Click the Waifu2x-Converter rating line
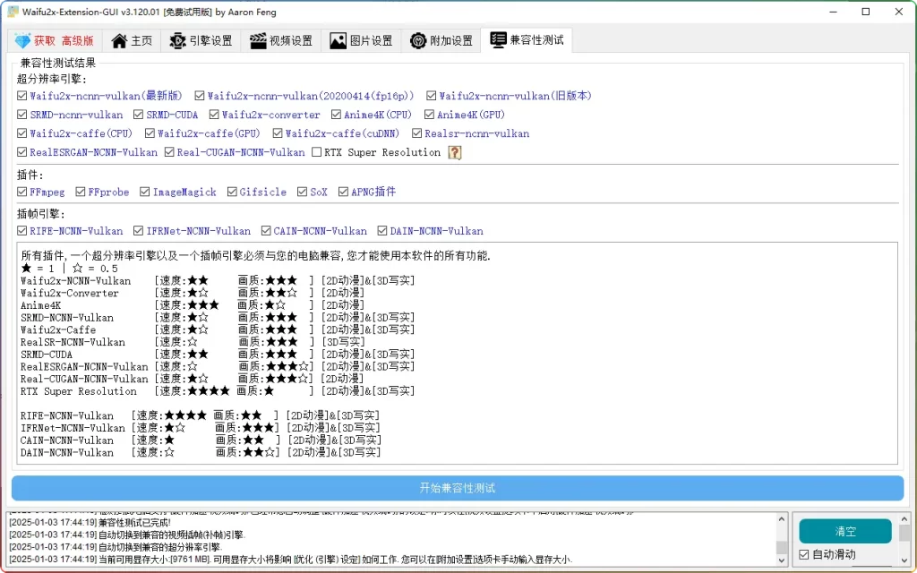Viewport: 917px width, 573px height. pos(193,293)
